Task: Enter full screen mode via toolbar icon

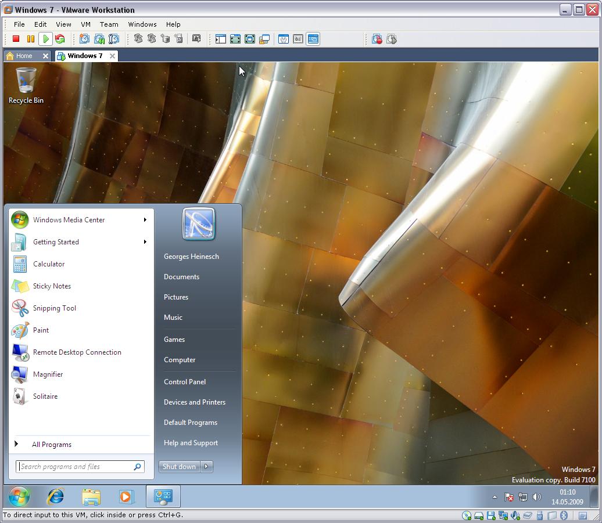Action: click(235, 39)
